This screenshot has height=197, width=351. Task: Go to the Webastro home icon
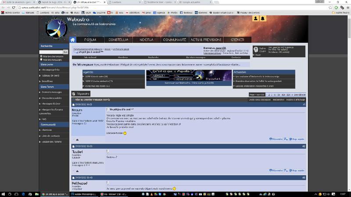point(72,40)
